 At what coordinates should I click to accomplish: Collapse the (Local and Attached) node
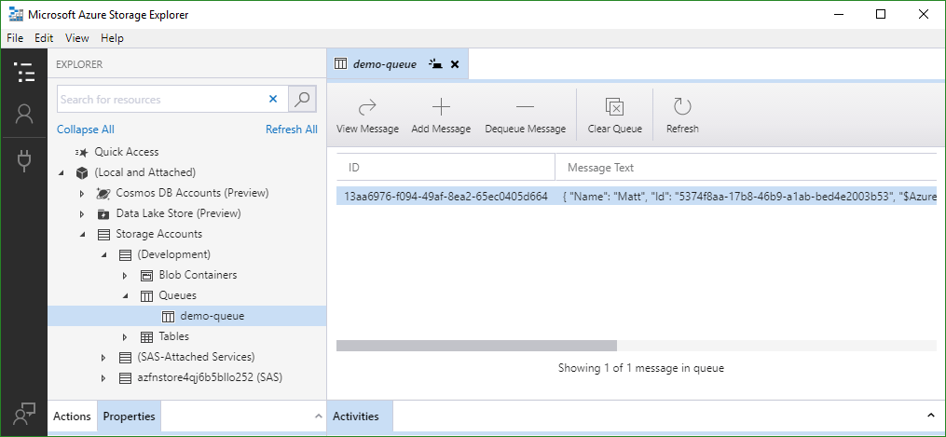click(62, 173)
